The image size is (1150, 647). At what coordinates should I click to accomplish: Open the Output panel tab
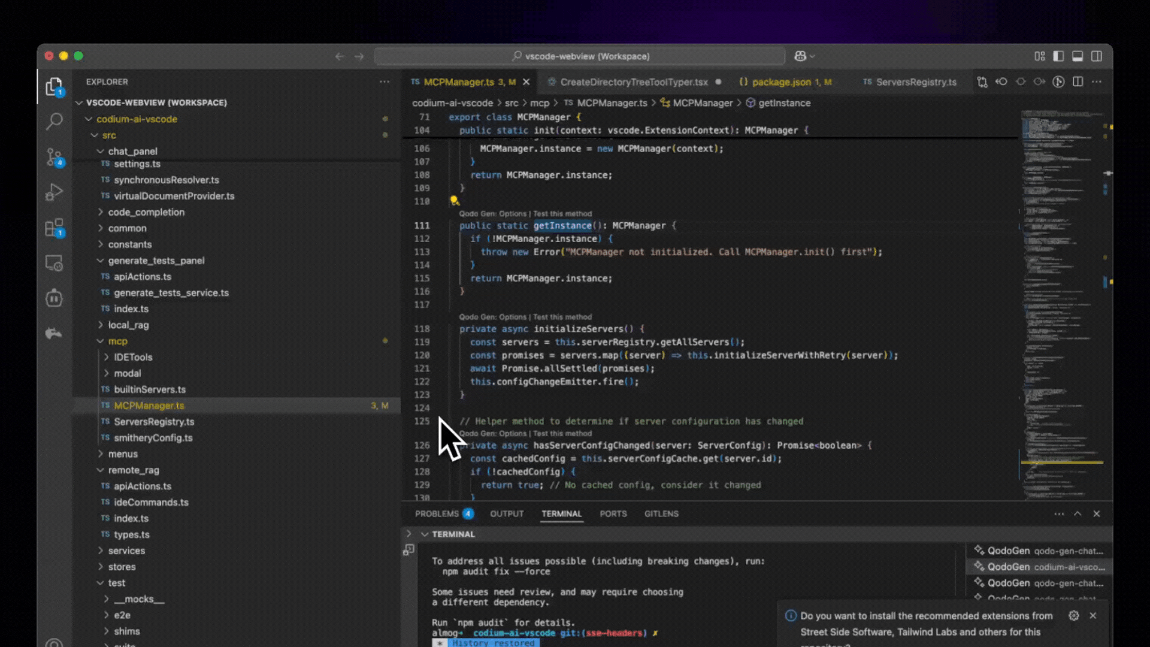point(507,514)
